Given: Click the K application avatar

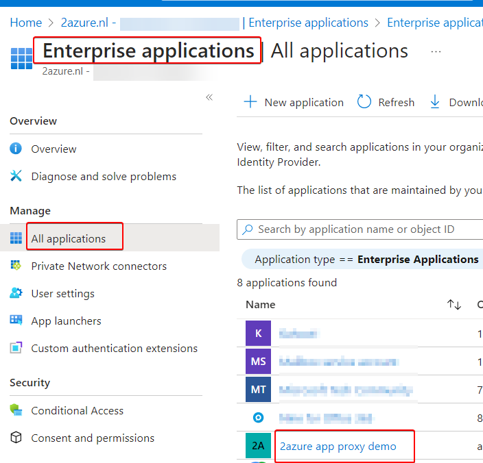Looking at the screenshot, I should click(x=258, y=334).
